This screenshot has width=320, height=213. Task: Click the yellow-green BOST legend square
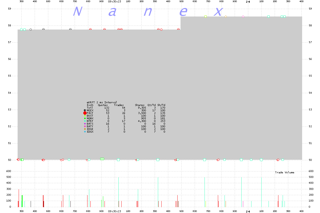click(85, 116)
